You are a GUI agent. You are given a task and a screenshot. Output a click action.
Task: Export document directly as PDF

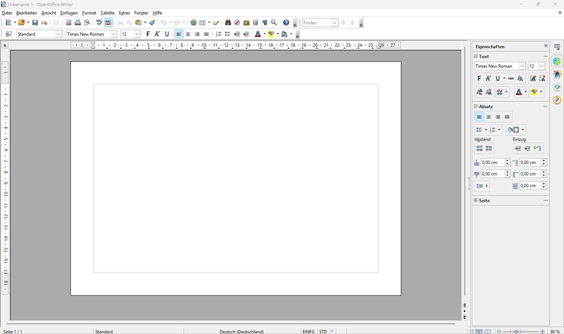coord(69,23)
